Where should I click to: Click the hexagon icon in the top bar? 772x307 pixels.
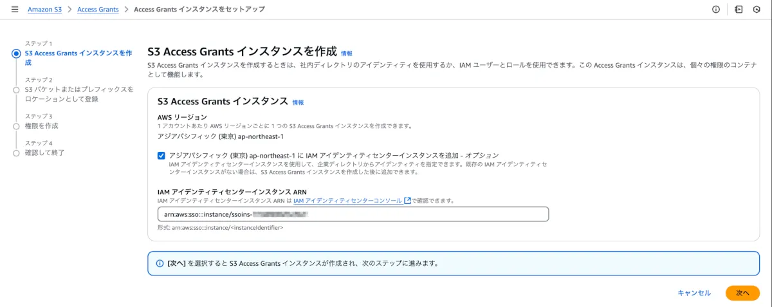(757, 10)
